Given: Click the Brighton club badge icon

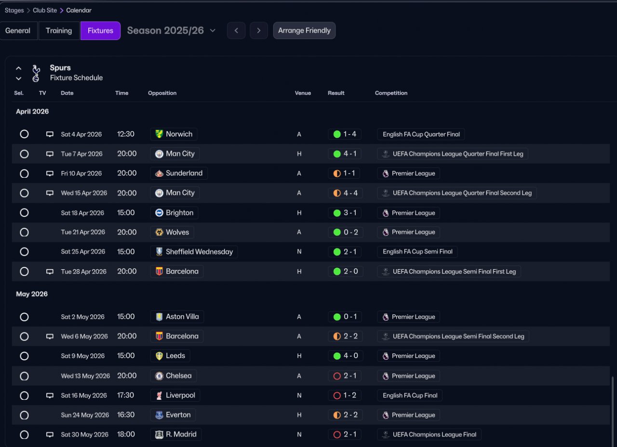Looking at the screenshot, I should click(159, 213).
